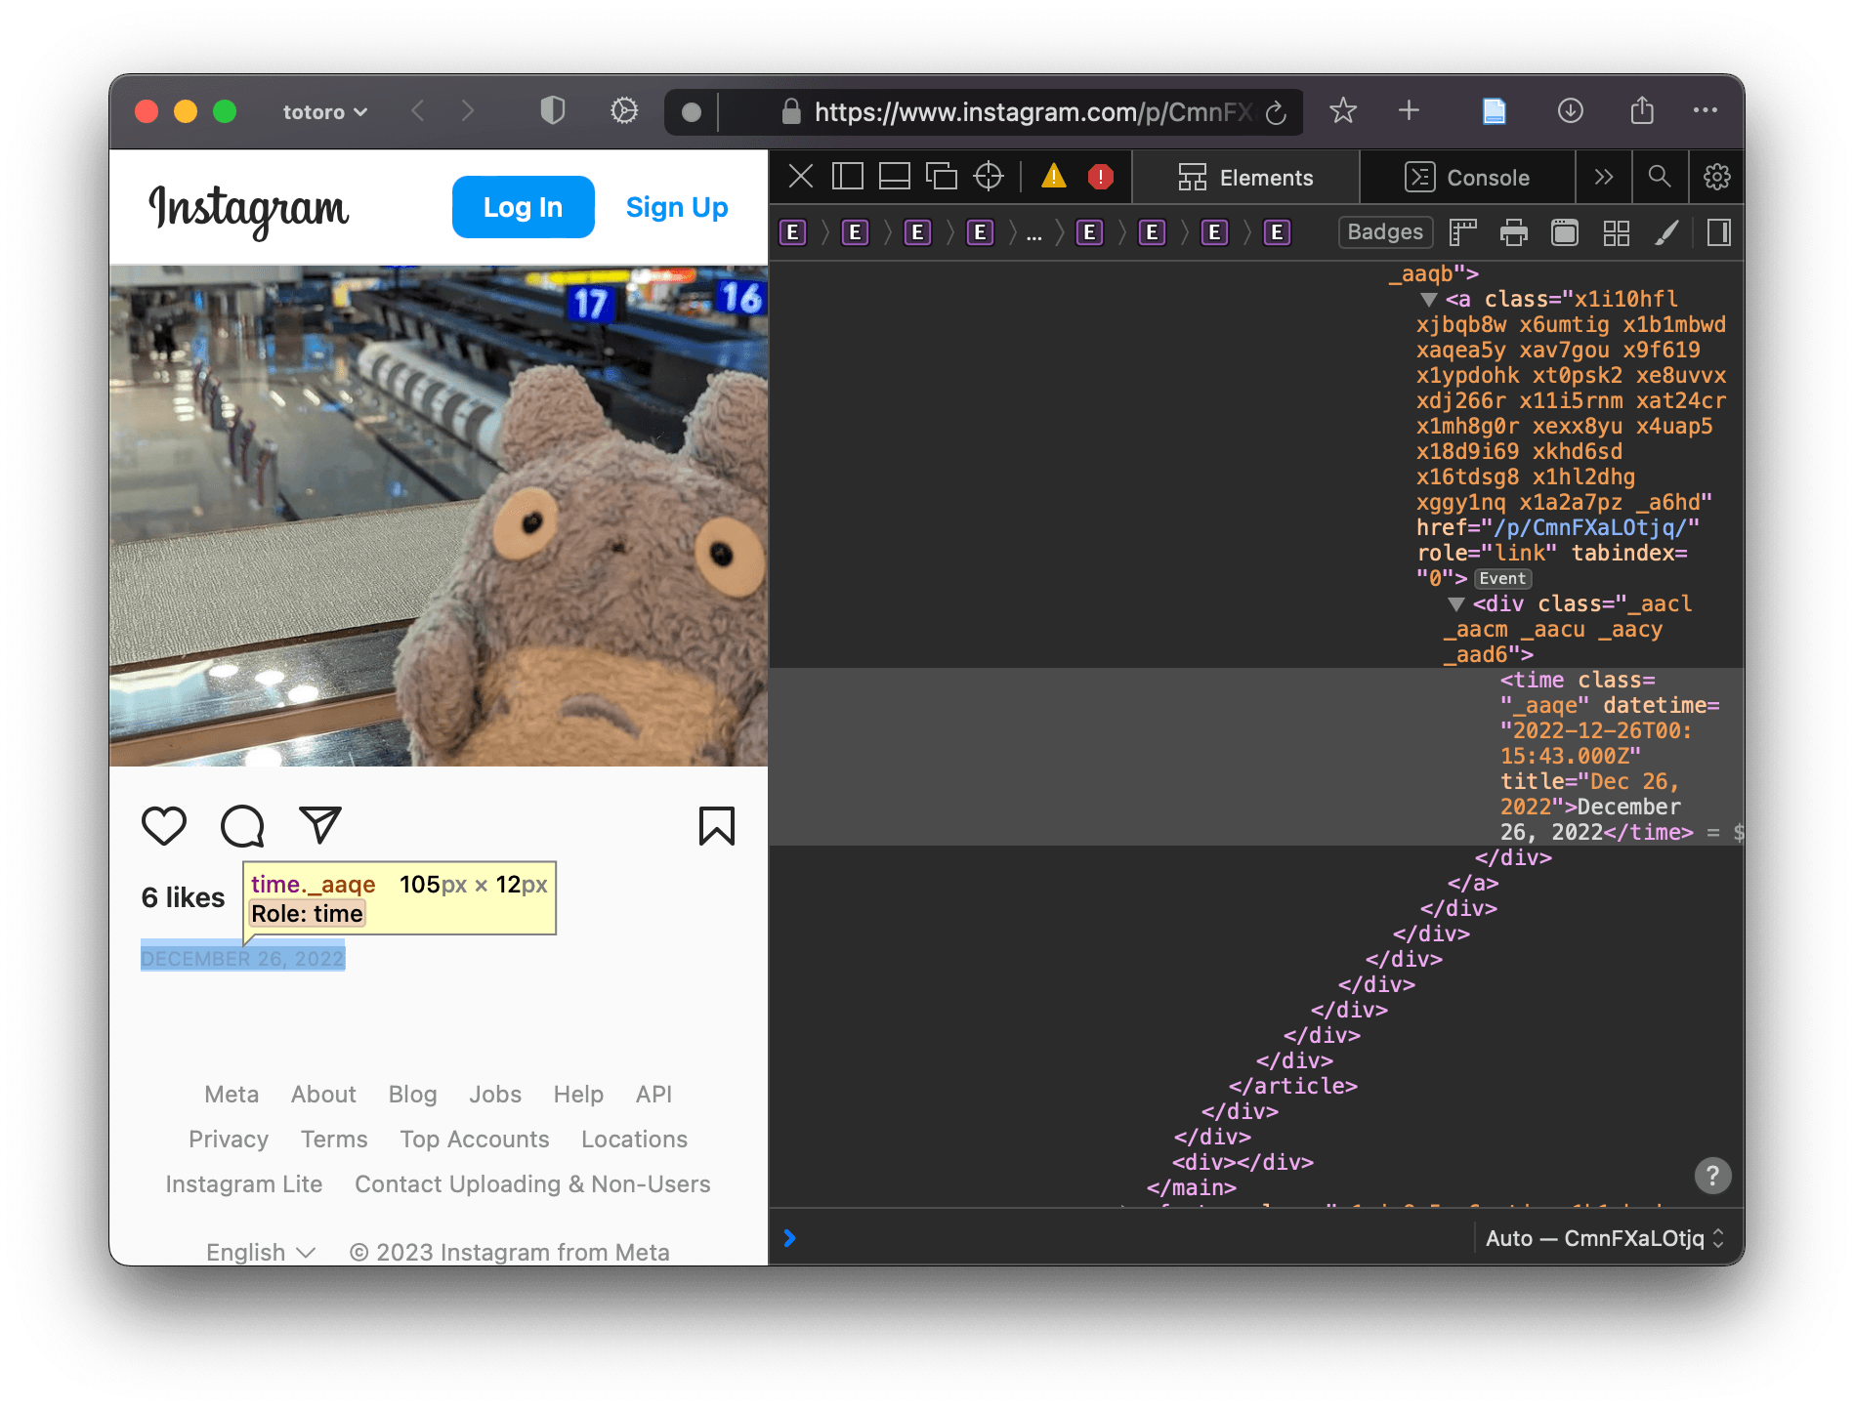The width and height of the screenshot is (1854, 1410).
Task: Switch to the Console tab
Action: tap(1467, 178)
